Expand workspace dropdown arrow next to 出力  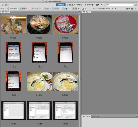(x=101, y=5)
